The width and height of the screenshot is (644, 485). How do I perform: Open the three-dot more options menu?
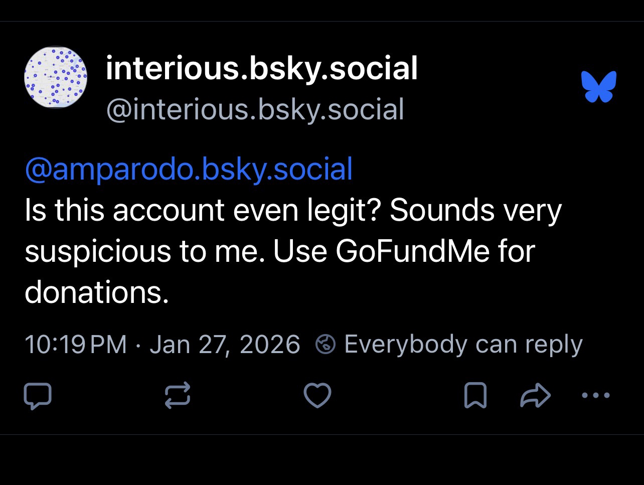pos(595,395)
